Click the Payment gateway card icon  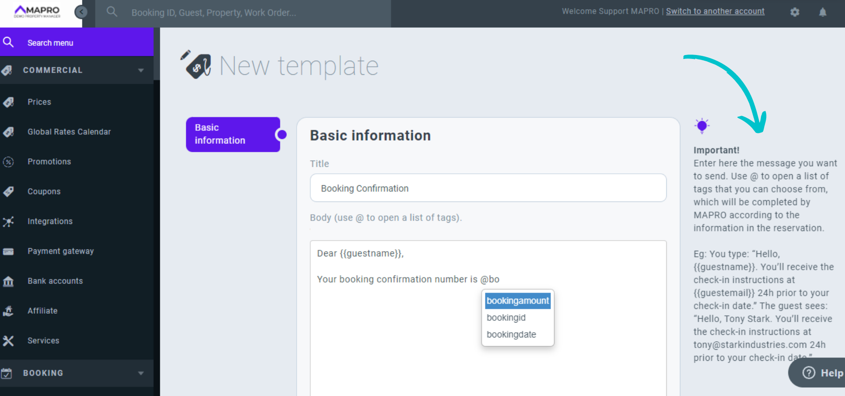tap(9, 251)
